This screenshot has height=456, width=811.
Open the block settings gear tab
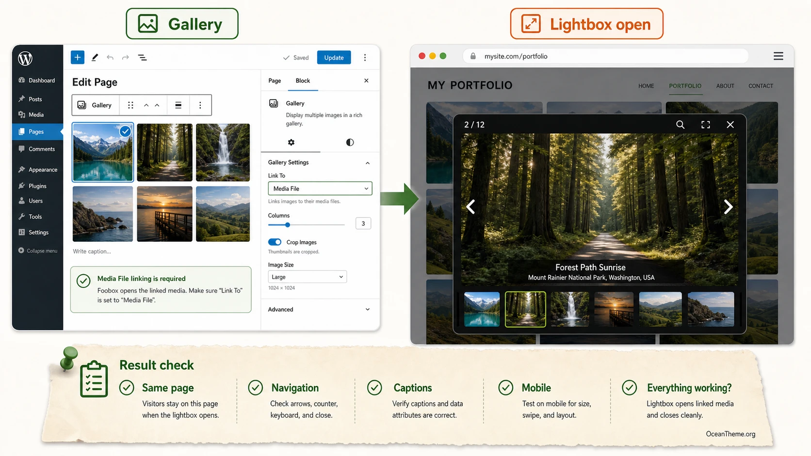point(291,142)
